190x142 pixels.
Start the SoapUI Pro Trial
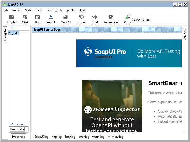coord(95,19)
